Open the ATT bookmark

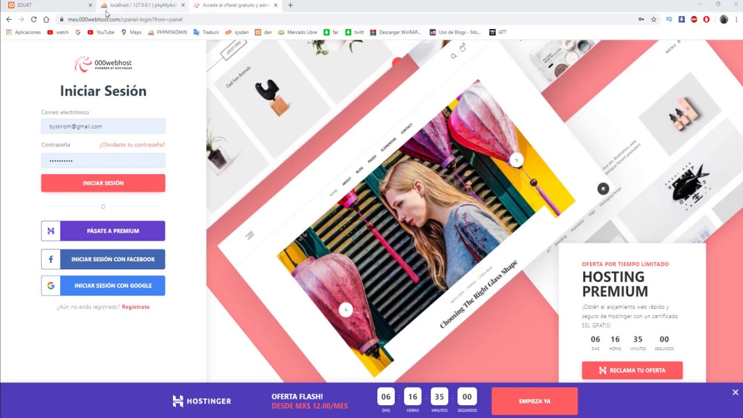(x=498, y=33)
